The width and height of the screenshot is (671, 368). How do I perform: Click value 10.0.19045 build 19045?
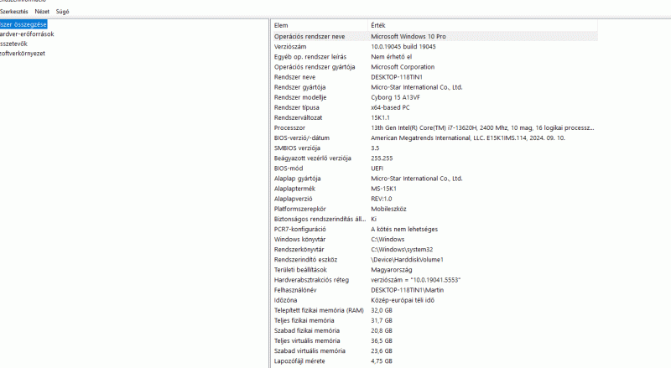(403, 47)
